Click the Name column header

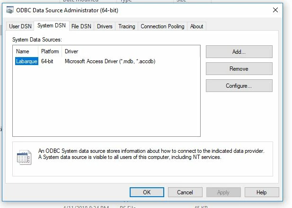(26, 51)
